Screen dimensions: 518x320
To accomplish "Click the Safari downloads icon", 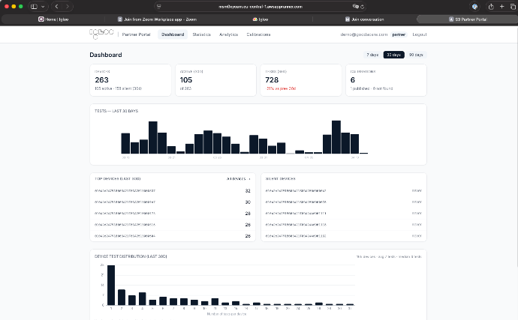I will click(475, 6).
